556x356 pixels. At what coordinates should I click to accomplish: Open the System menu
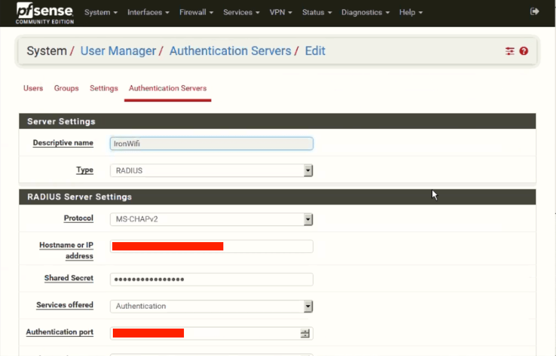tap(100, 12)
